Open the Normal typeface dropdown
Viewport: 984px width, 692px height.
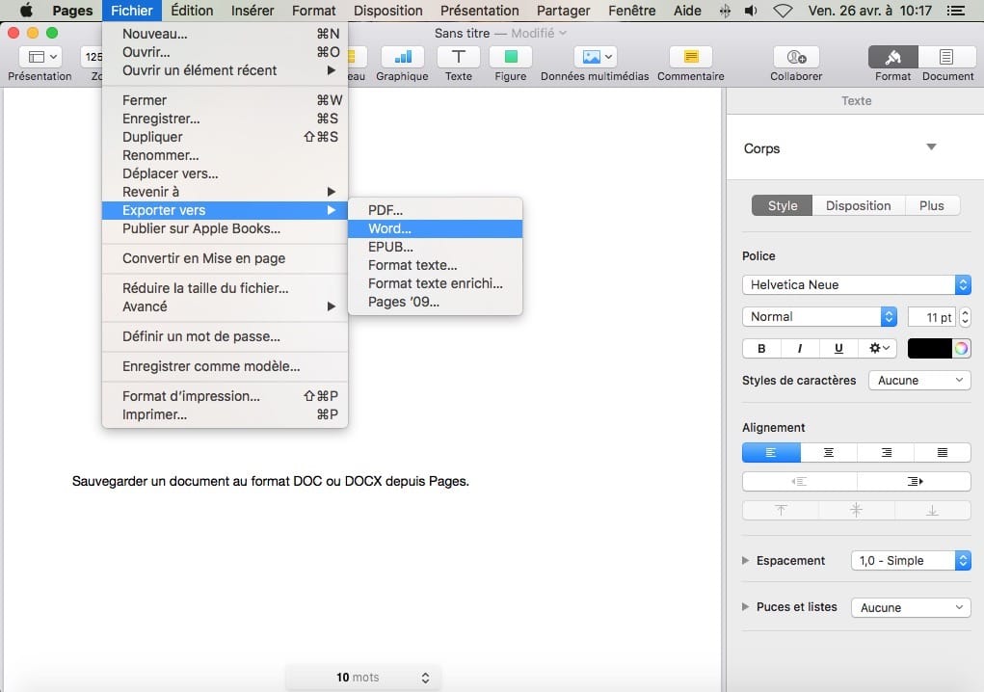[x=819, y=317]
